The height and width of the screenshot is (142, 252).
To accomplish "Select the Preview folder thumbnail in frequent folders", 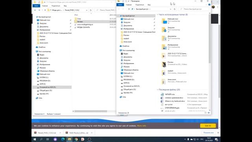I will coord(164,64).
